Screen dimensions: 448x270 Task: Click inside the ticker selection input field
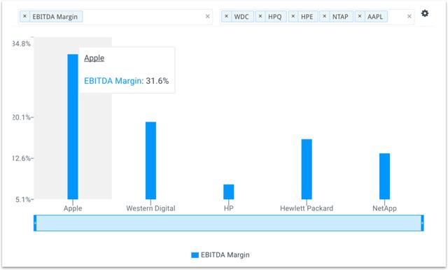(397, 17)
